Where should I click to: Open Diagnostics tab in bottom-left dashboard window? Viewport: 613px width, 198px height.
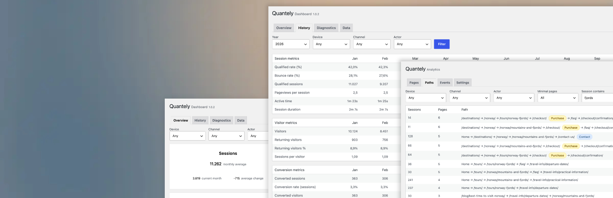tap(222, 120)
